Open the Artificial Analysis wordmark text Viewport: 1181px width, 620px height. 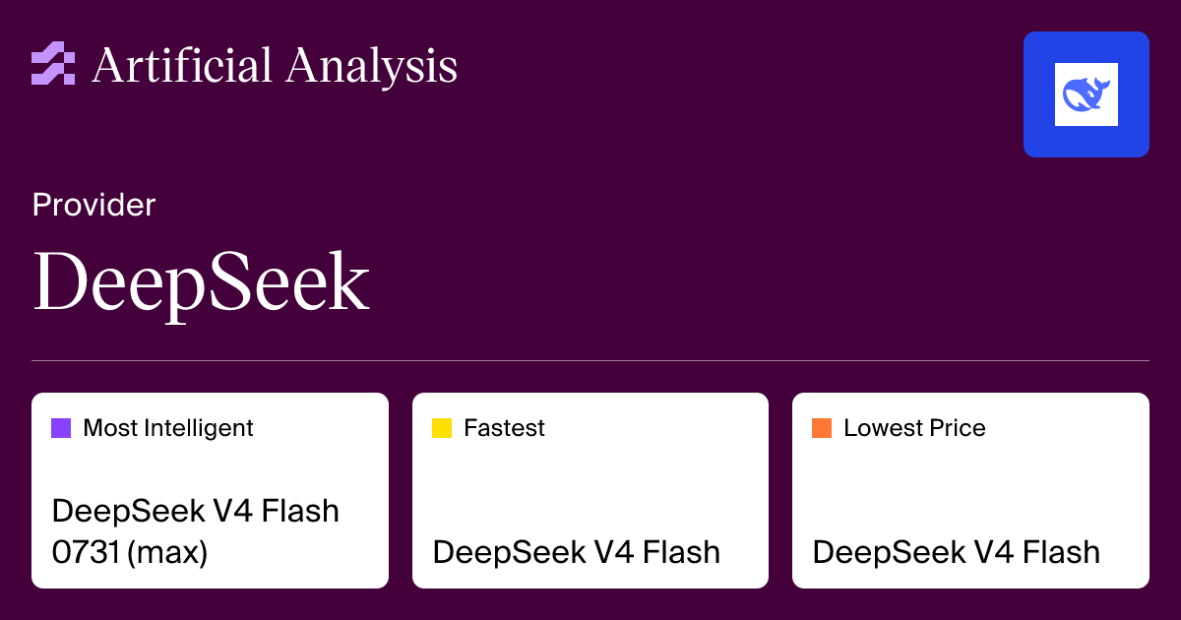pos(275,65)
